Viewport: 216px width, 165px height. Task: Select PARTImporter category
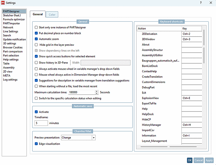(12, 23)
